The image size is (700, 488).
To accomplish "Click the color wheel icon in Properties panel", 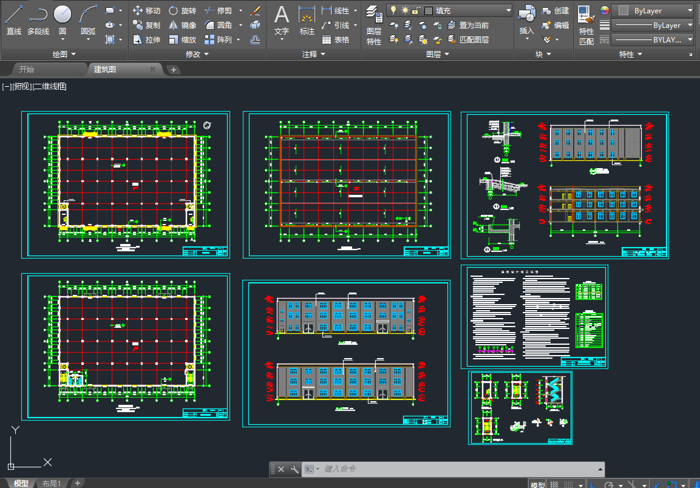I will (x=605, y=10).
